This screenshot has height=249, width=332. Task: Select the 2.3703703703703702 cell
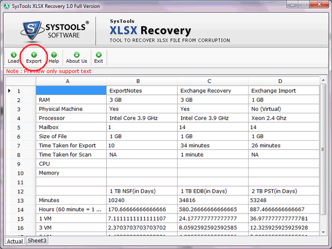[142, 228]
